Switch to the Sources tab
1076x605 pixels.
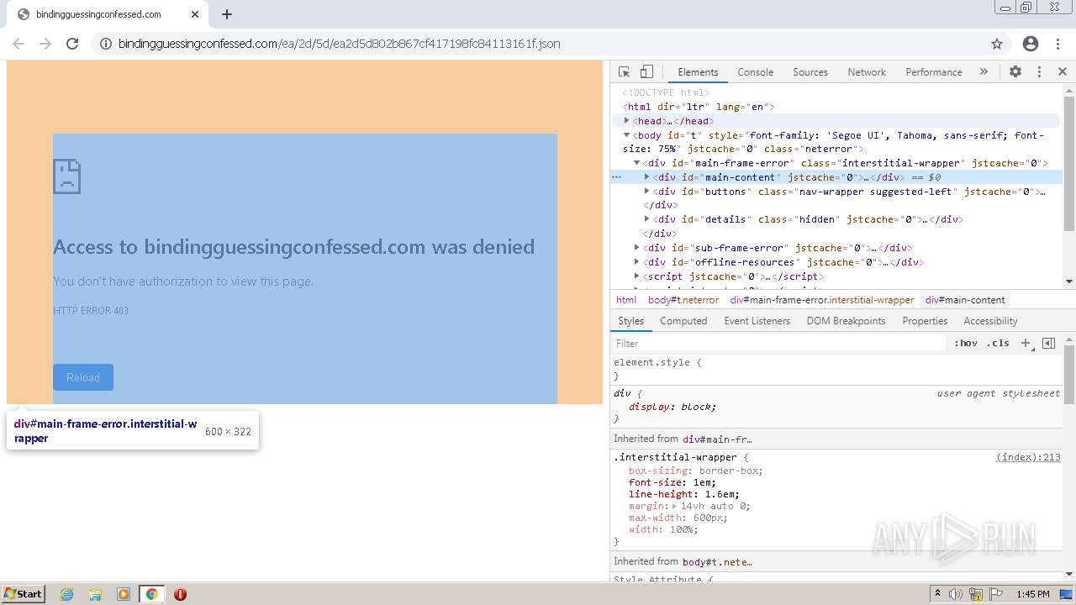point(810,72)
